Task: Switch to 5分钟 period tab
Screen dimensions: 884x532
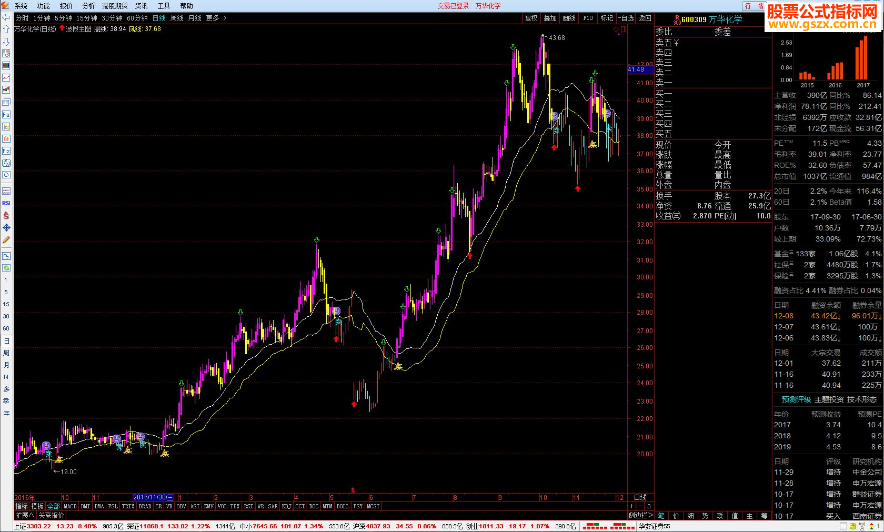Action: point(63,18)
